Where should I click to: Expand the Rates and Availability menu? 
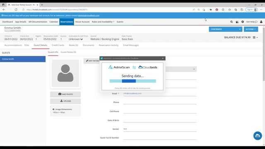103,22
